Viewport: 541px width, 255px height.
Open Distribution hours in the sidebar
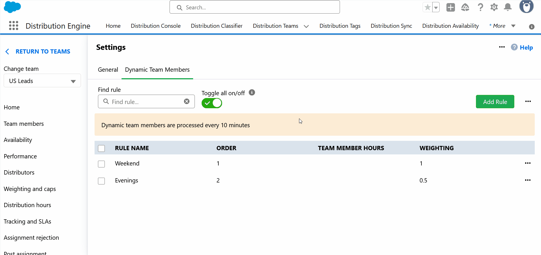pyautogui.click(x=28, y=205)
